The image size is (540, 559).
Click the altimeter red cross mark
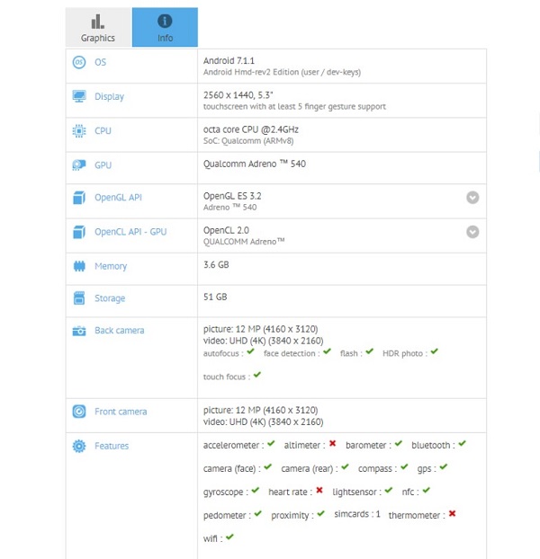(x=333, y=443)
